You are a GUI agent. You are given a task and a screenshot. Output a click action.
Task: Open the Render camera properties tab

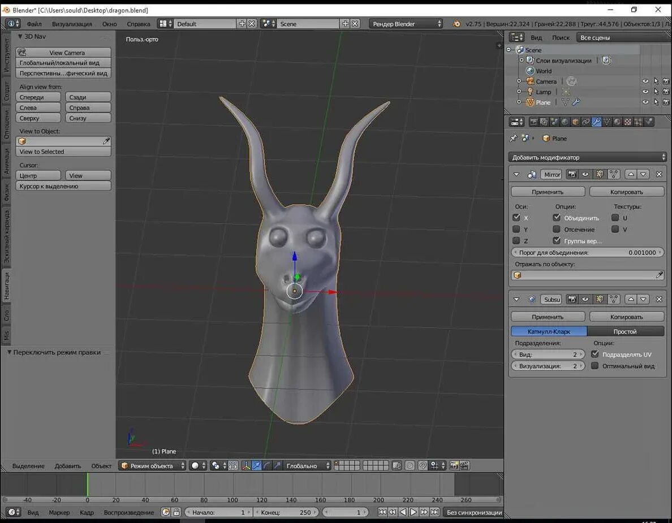(533, 122)
